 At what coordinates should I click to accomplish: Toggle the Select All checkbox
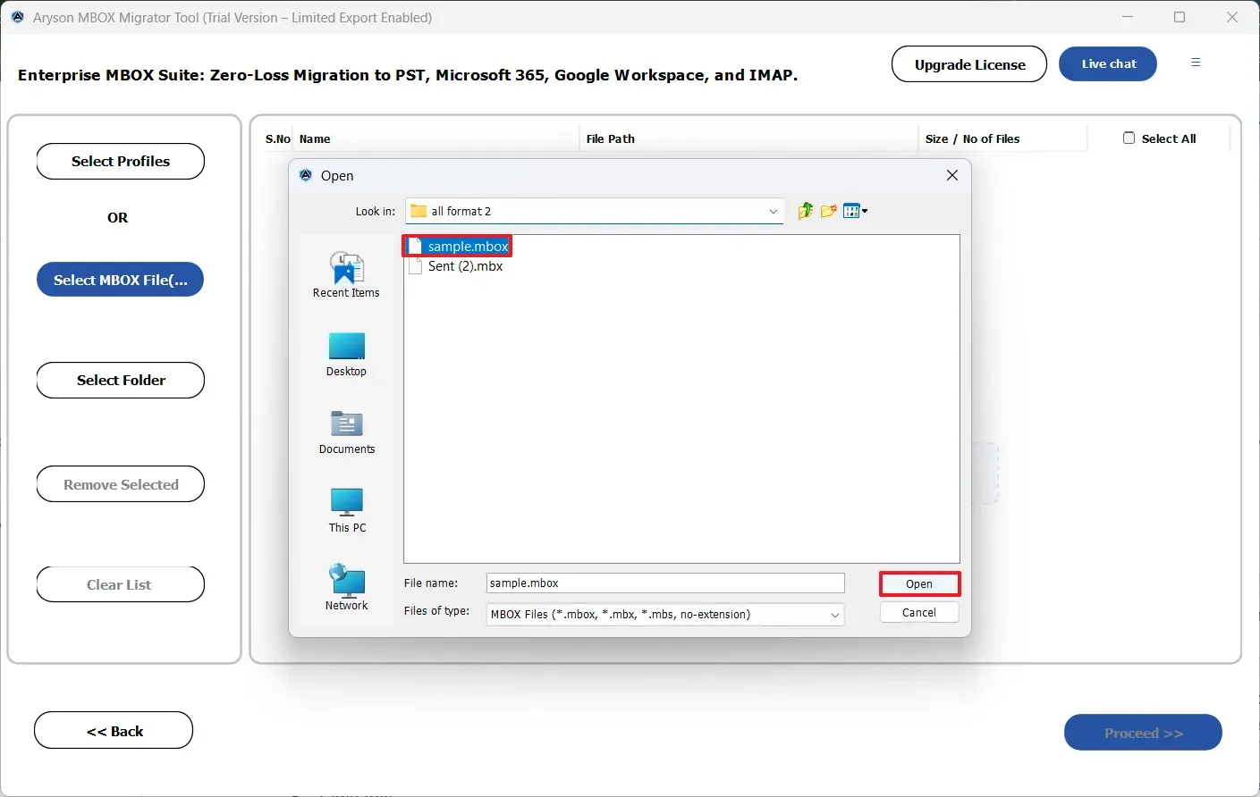(1129, 138)
